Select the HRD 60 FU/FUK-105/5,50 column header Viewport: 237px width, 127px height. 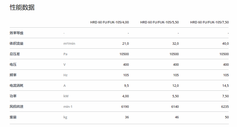pyautogui.click(x=159, y=22)
